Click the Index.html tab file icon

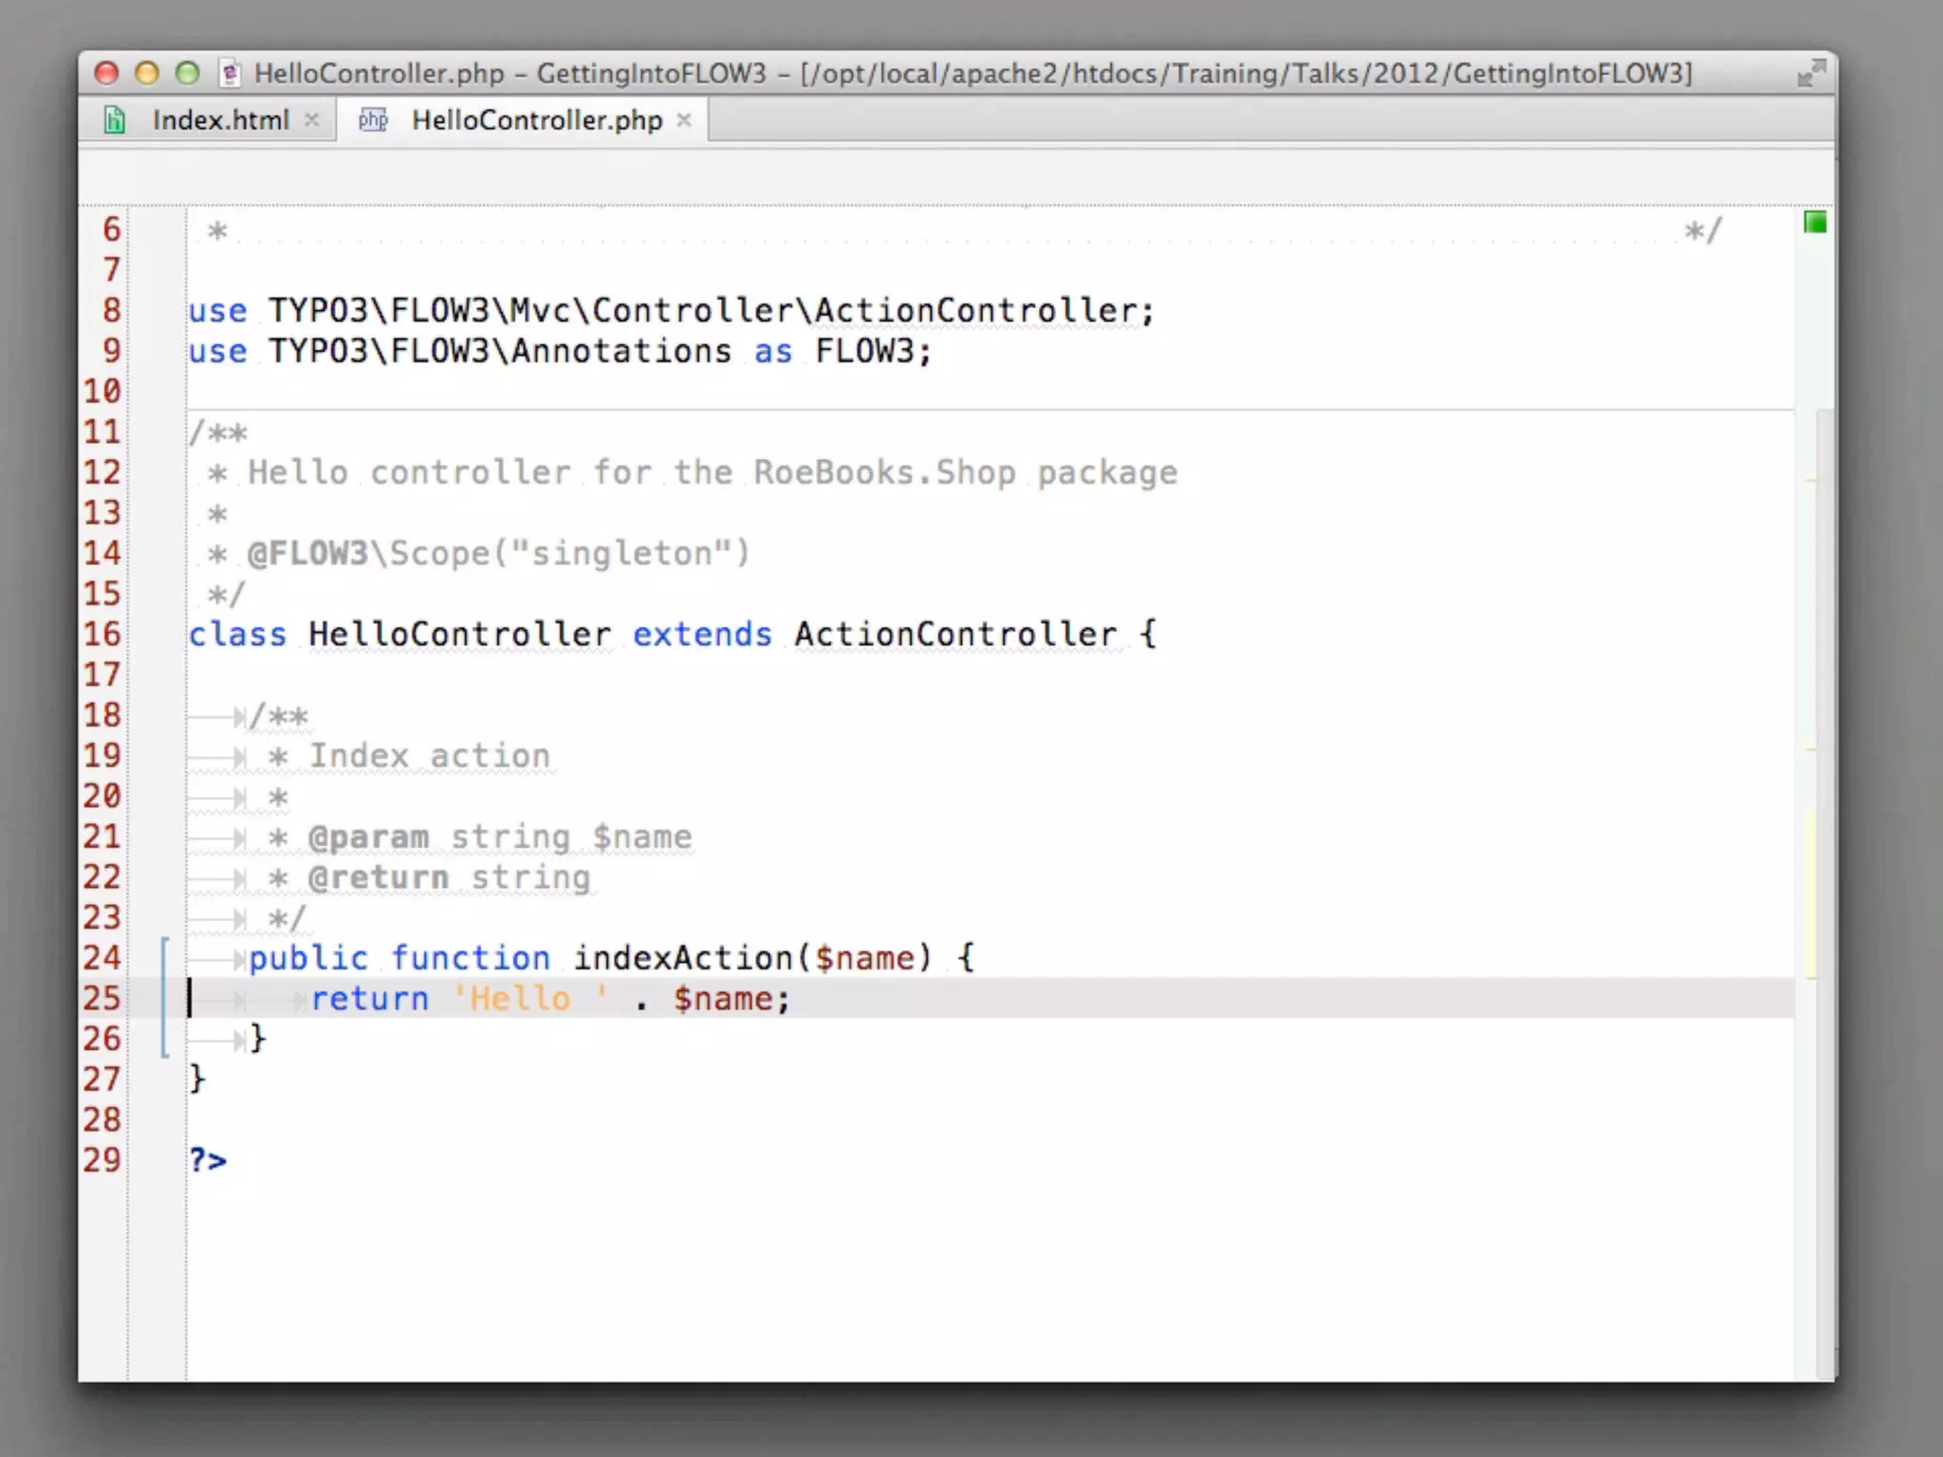(115, 120)
